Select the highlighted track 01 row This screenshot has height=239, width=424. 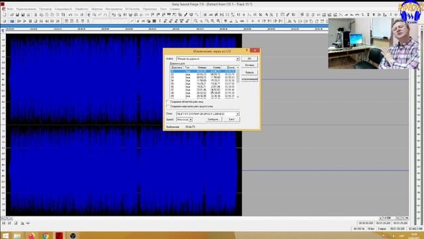click(x=203, y=71)
